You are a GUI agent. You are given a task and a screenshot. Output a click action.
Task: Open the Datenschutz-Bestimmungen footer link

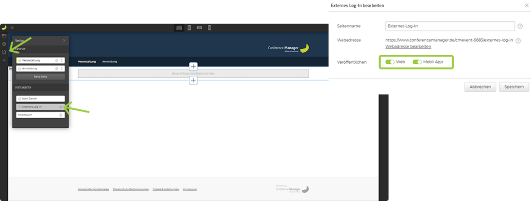click(x=131, y=190)
